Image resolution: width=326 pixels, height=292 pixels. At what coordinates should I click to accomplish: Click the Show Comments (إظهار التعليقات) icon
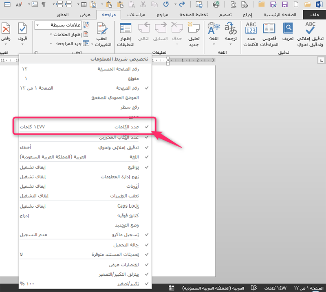click(126, 35)
